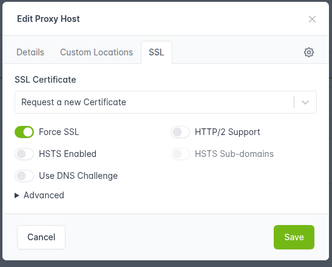This screenshot has height=267, width=332.
Task: Click the dropdown chevron arrow in certificate field
Action: (x=305, y=102)
